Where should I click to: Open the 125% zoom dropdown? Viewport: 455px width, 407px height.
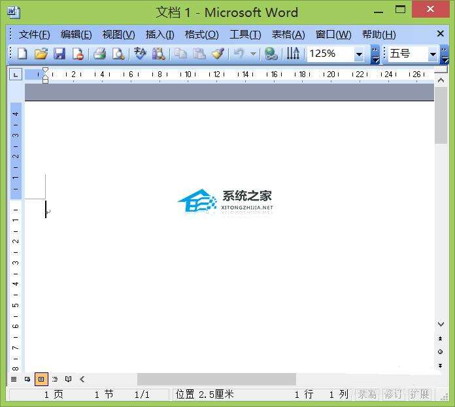pos(359,54)
